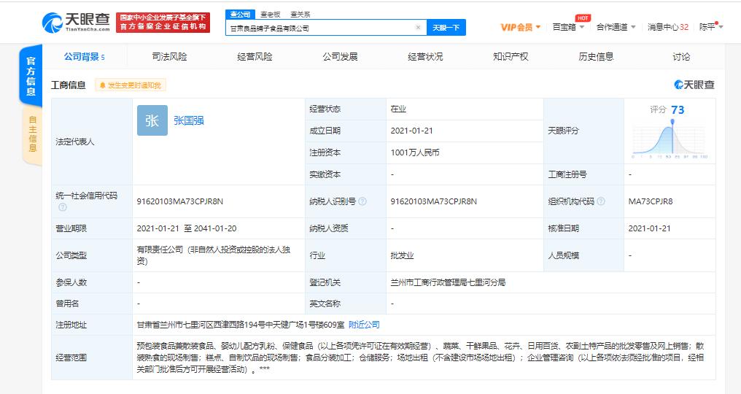This screenshot has width=741, height=394.
Task: Click the 成立日期 value 2021-01-21
Action: click(x=411, y=131)
